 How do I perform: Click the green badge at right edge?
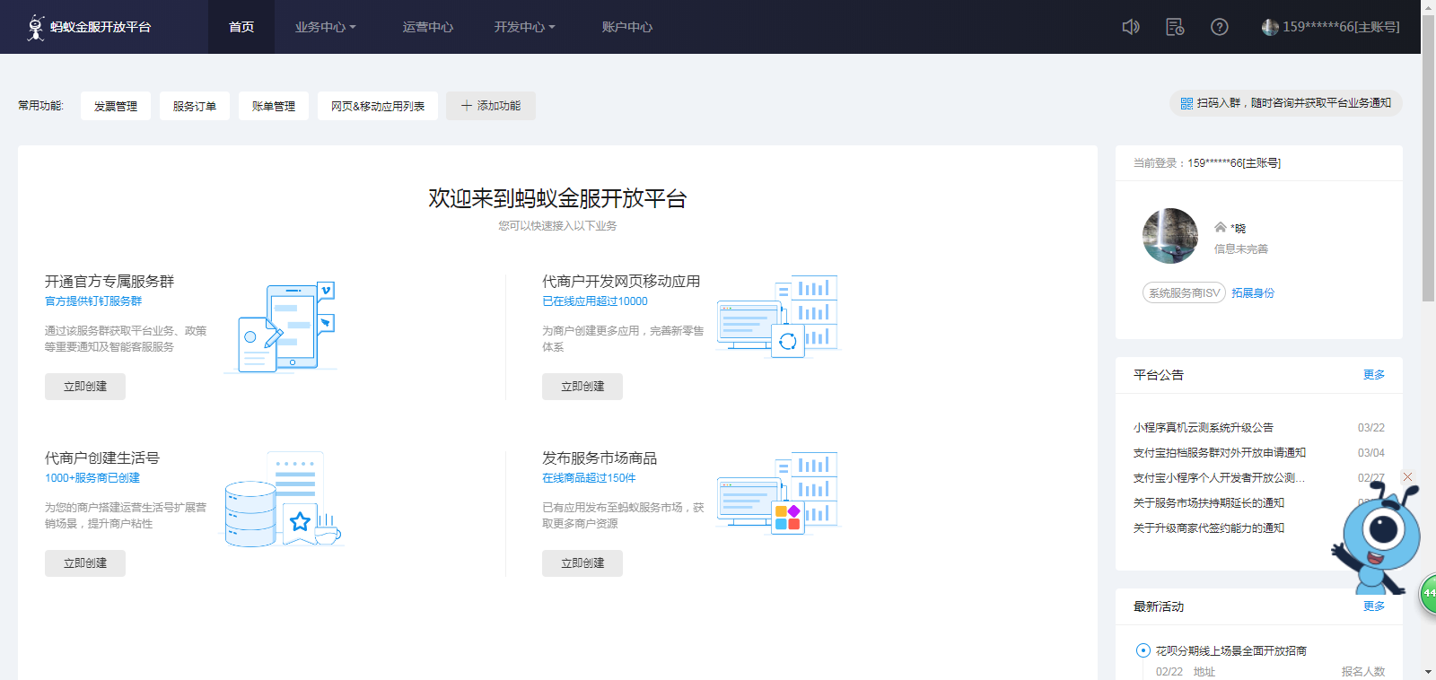(x=1428, y=594)
